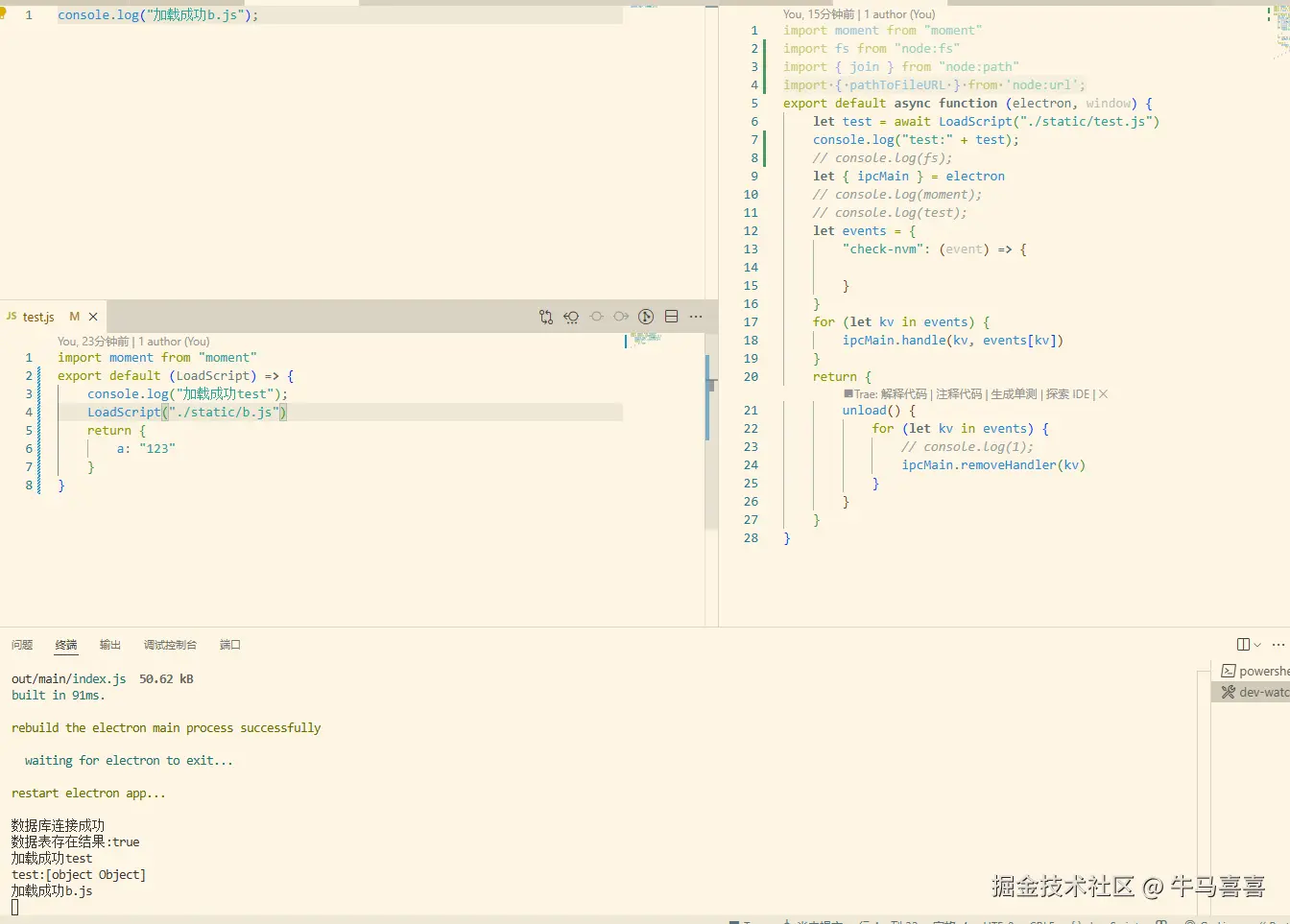Close the test.js tab
This screenshot has width=1290, height=924.
[x=93, y=317]
